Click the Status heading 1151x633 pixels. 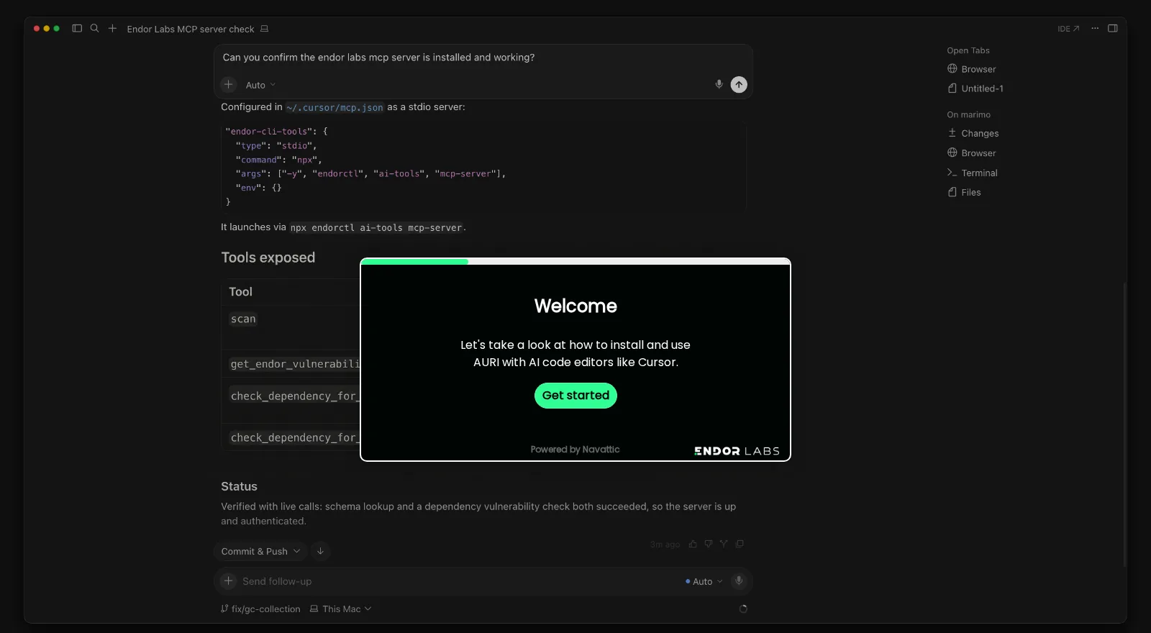(x=239, y=486)
